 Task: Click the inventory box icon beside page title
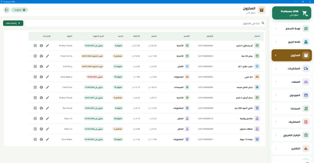pos(261,10)
